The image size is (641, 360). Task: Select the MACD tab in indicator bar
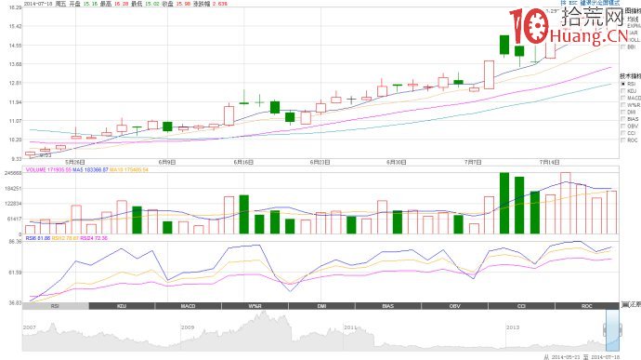click(189, 306)
